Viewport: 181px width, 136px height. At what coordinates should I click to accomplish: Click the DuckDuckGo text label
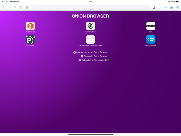point(30,32)
